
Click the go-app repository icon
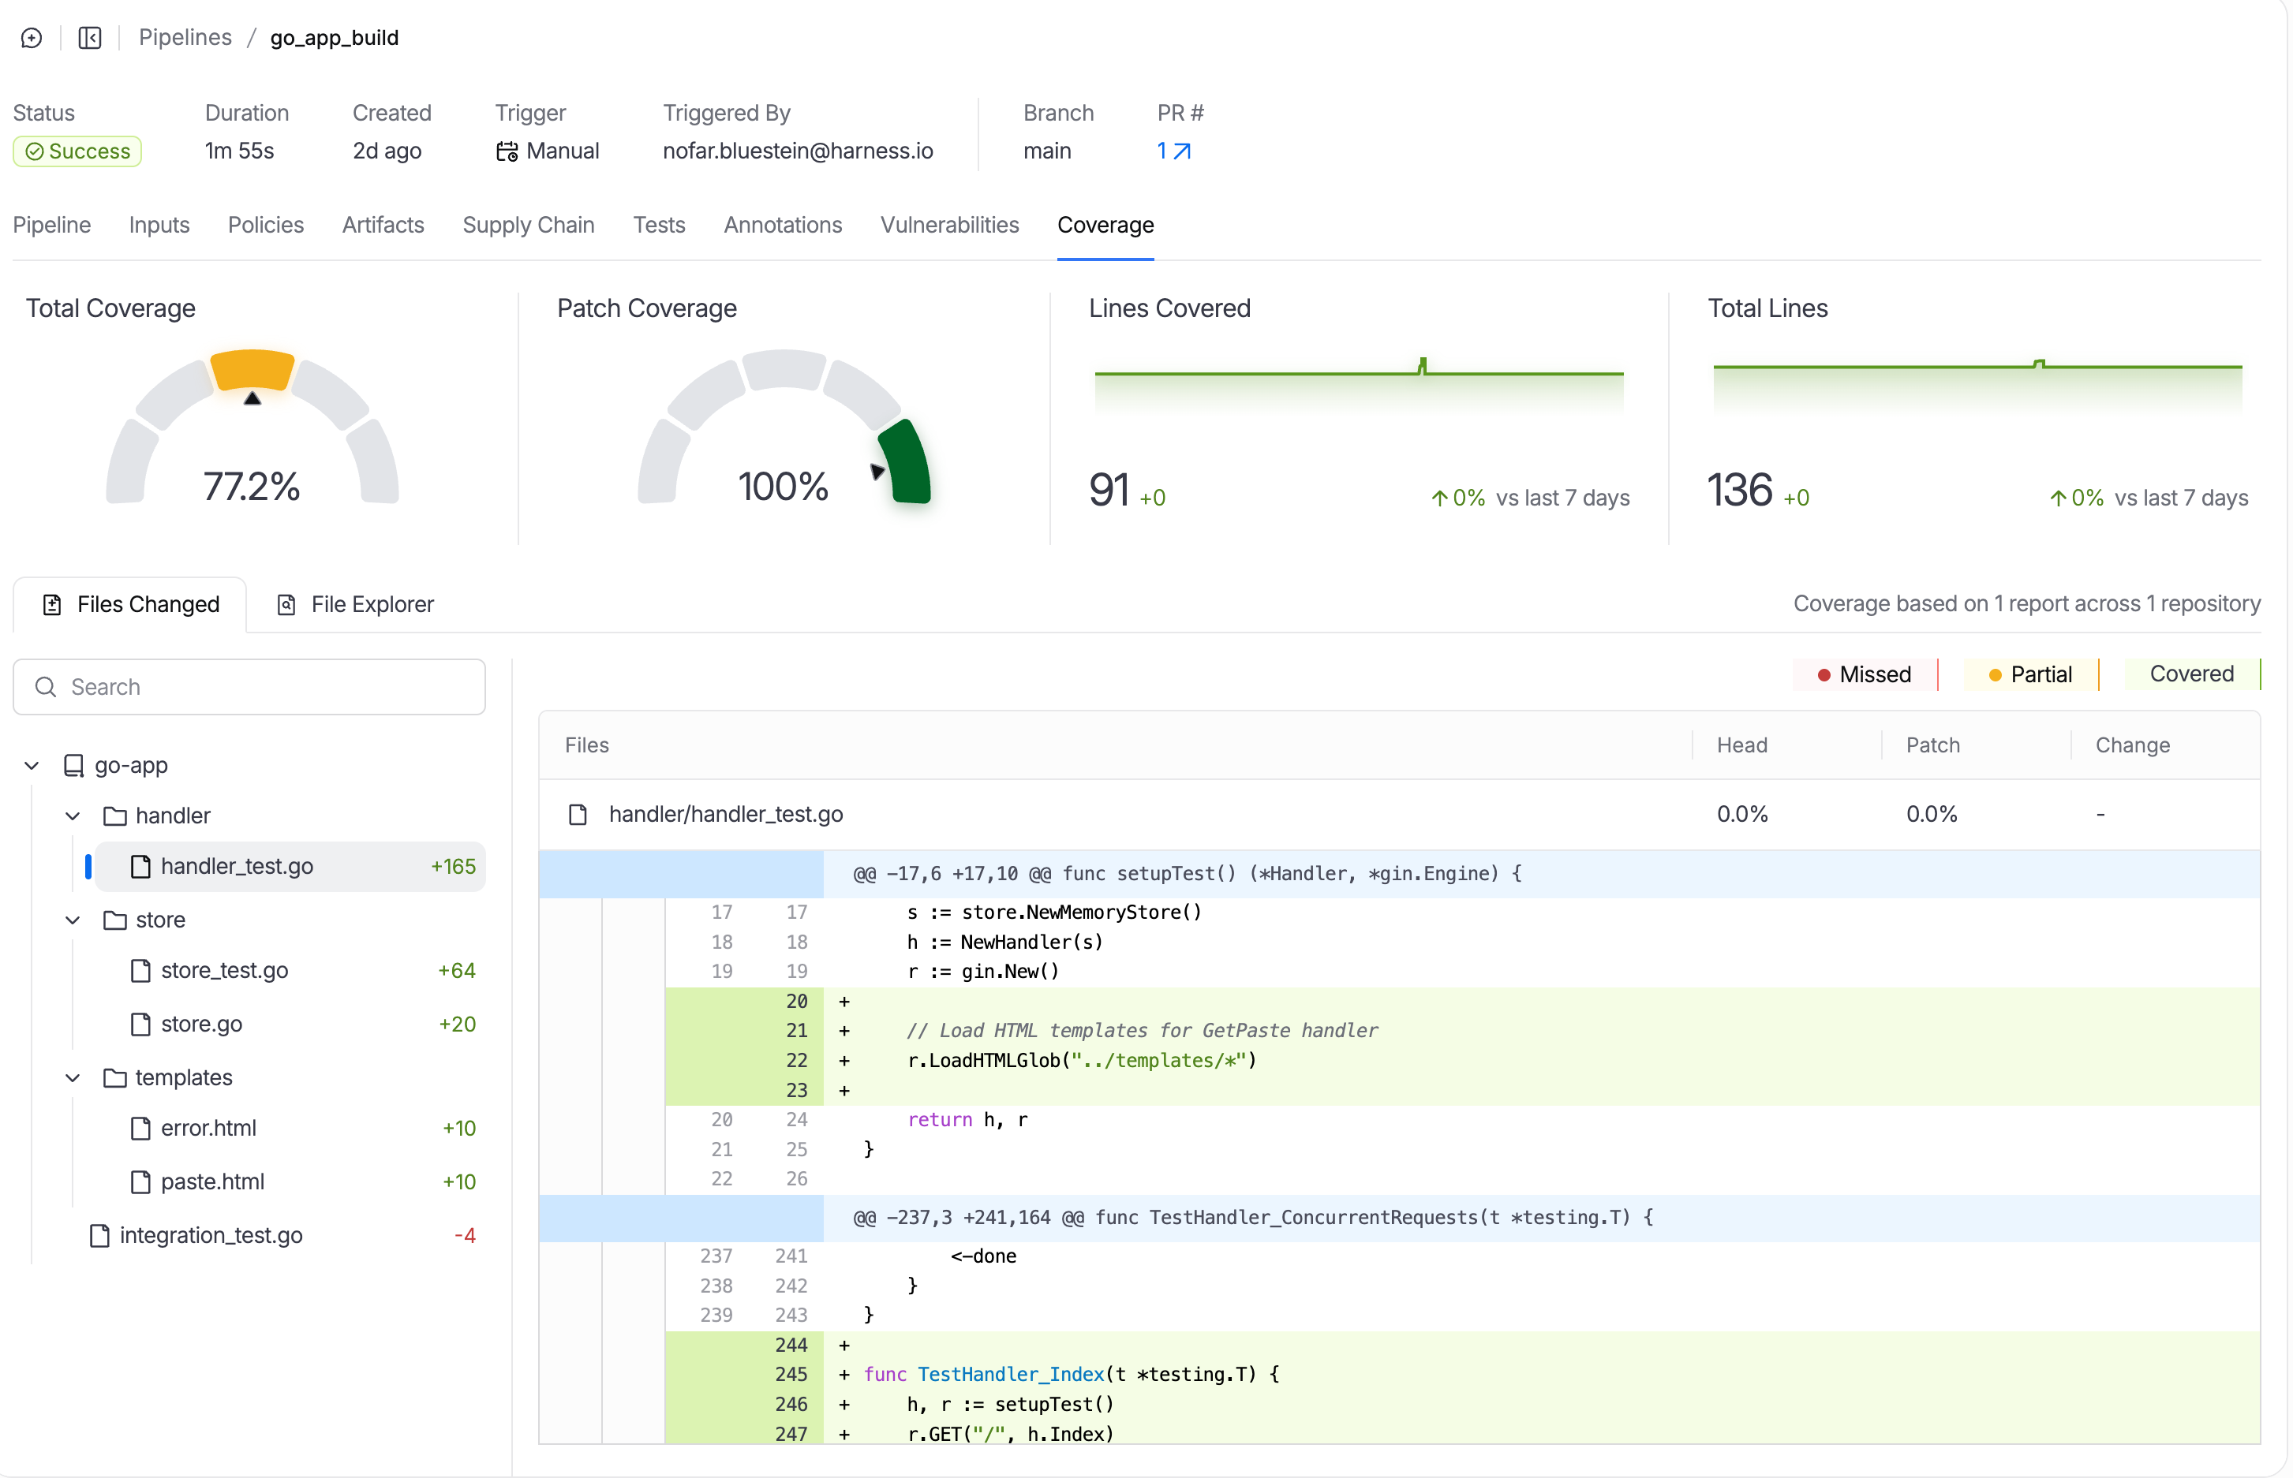click(74, 765)
